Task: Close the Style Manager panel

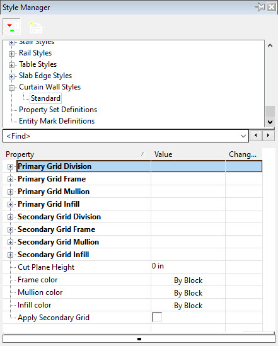Action: tap(272, 7)
